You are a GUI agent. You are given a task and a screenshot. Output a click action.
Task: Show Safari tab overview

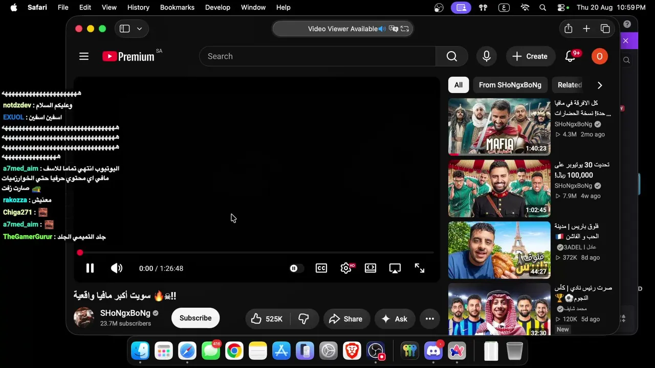pos(605,29)
